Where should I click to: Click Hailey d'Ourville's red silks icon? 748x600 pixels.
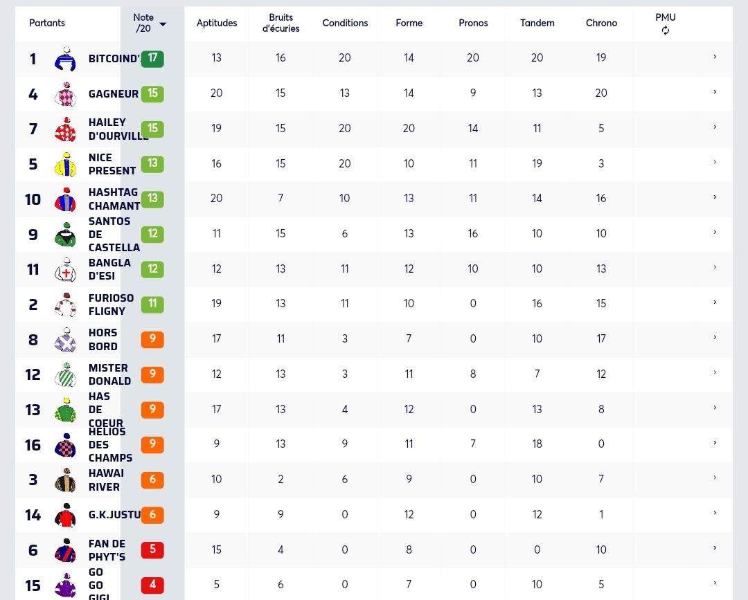(x=65, y=129)
